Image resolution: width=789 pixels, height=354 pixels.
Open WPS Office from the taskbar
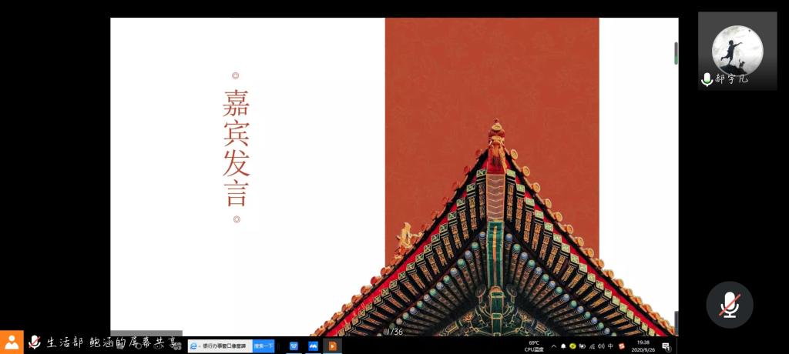tap(294, 346)
